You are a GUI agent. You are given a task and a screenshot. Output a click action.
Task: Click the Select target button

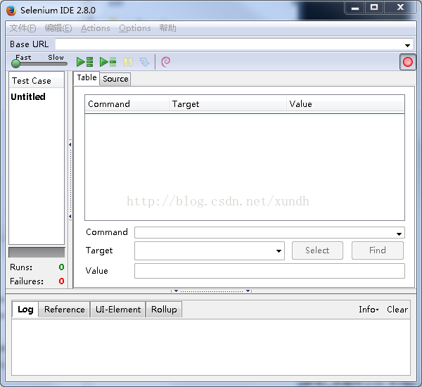[317, 250]
